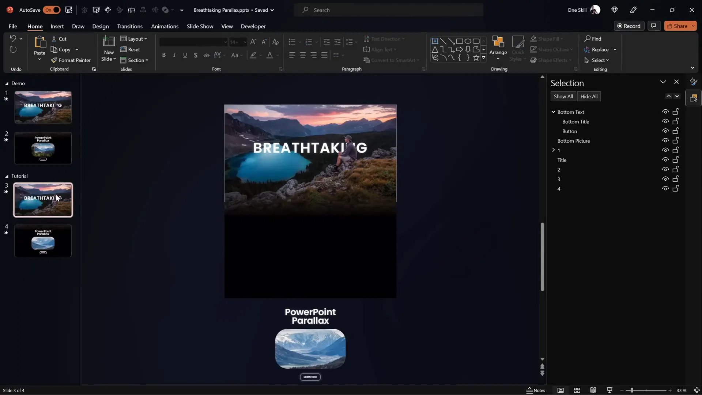Click the Text Highlight Color swatch
The height and width of the screenshot is (395, 702).
tap(253, 55)
